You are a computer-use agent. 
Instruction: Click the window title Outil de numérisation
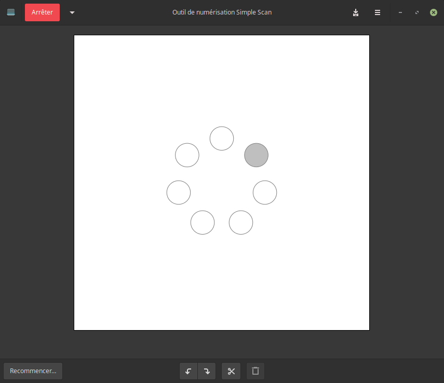[222, 12]
